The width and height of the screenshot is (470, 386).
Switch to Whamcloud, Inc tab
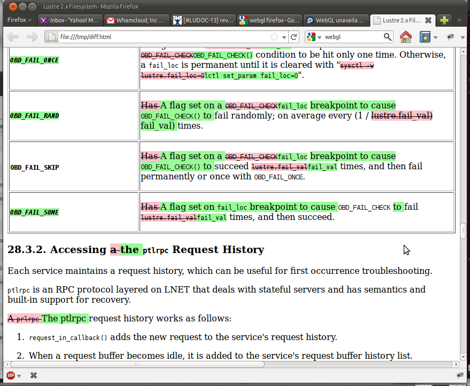tap(137, 20)
